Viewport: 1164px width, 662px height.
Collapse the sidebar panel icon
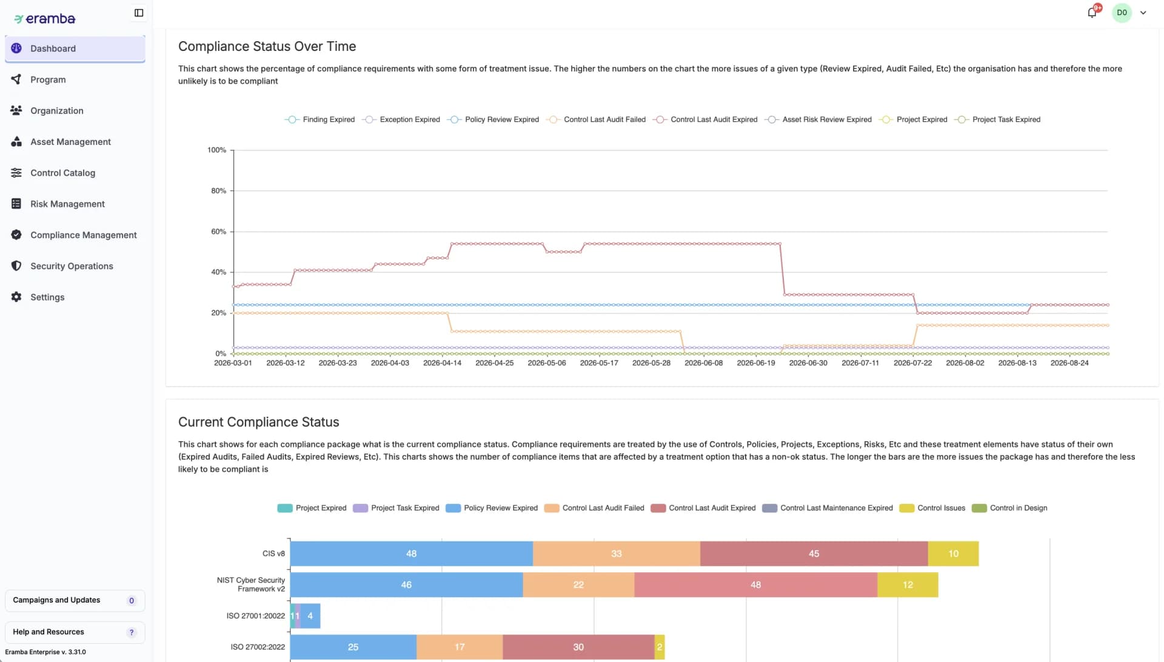tap(139, 13)
